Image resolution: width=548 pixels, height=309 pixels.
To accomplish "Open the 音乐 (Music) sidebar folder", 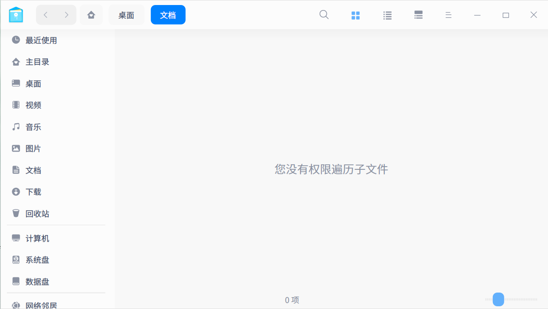I will coord(34,126).
